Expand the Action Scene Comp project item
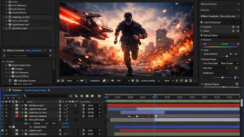 [7, 65]
